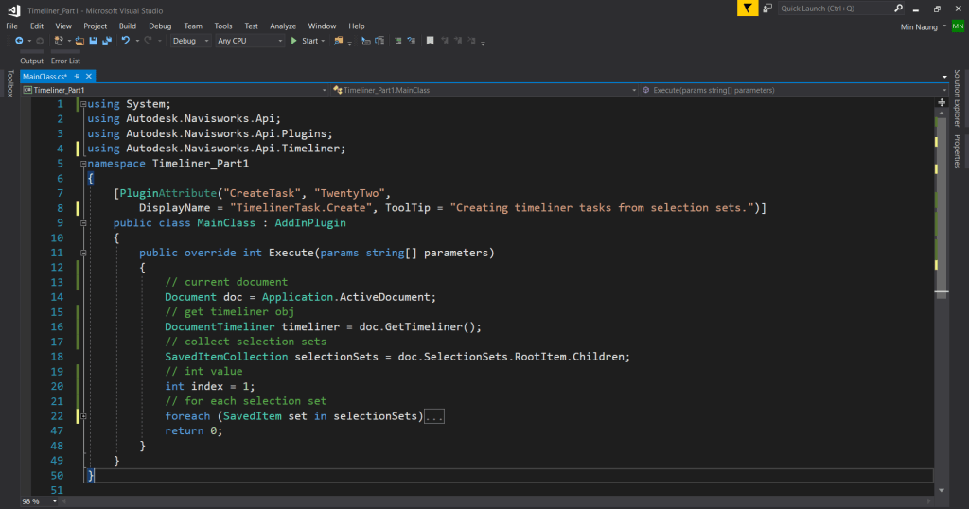Collapse the namespace Timeliner_Part1 block
The width and height of the screenshot is (969, 509).
pos(83,164)
